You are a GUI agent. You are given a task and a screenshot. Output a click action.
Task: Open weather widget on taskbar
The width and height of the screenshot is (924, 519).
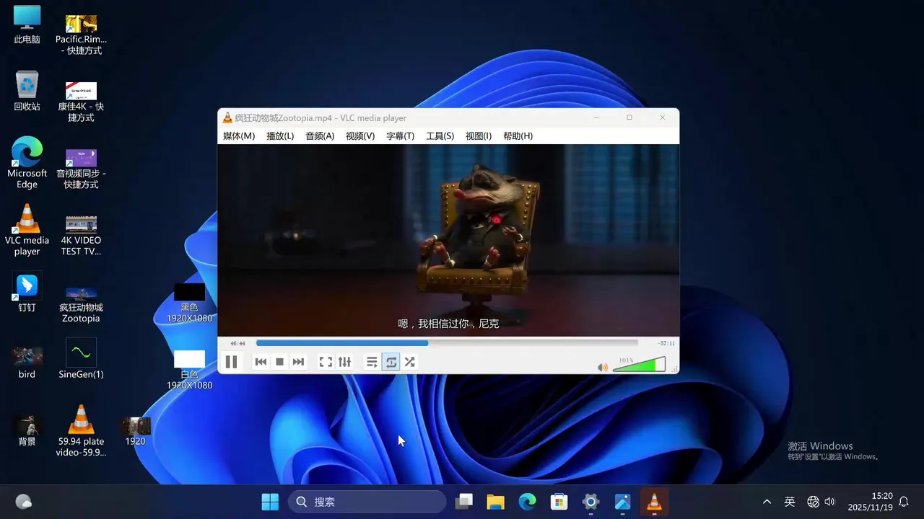24,502
